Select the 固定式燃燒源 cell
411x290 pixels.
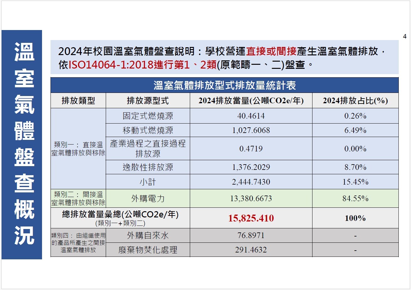coord(148,116)
